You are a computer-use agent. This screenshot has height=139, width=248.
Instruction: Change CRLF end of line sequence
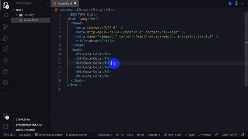pyautogui.click(x=130, y=135)
